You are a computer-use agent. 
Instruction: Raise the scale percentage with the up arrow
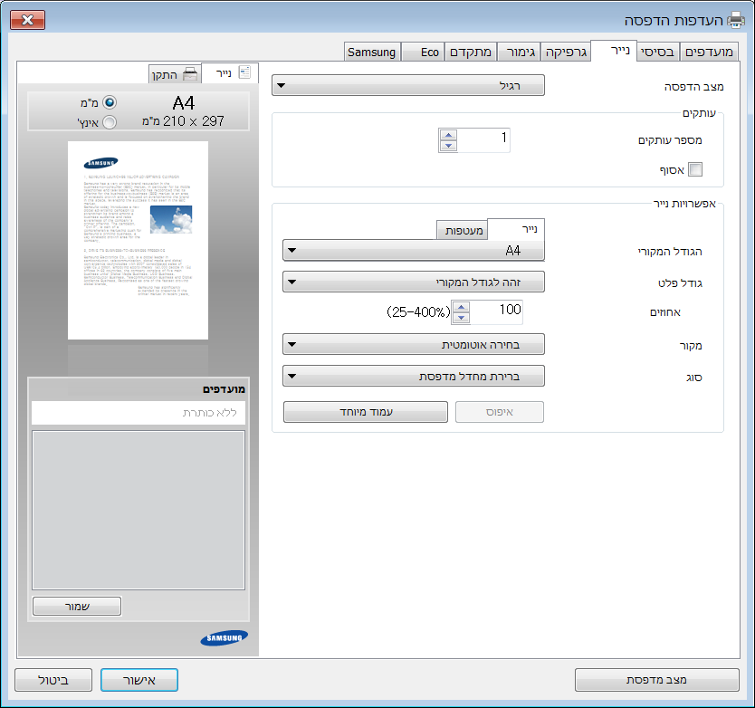[461, 307]
